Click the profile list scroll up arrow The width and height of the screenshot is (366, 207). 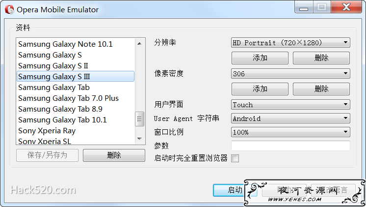(x=140, y=43)
